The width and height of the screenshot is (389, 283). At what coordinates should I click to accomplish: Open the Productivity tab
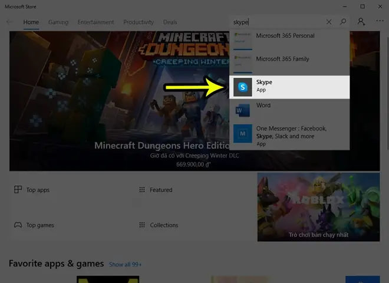pos(139,22)
